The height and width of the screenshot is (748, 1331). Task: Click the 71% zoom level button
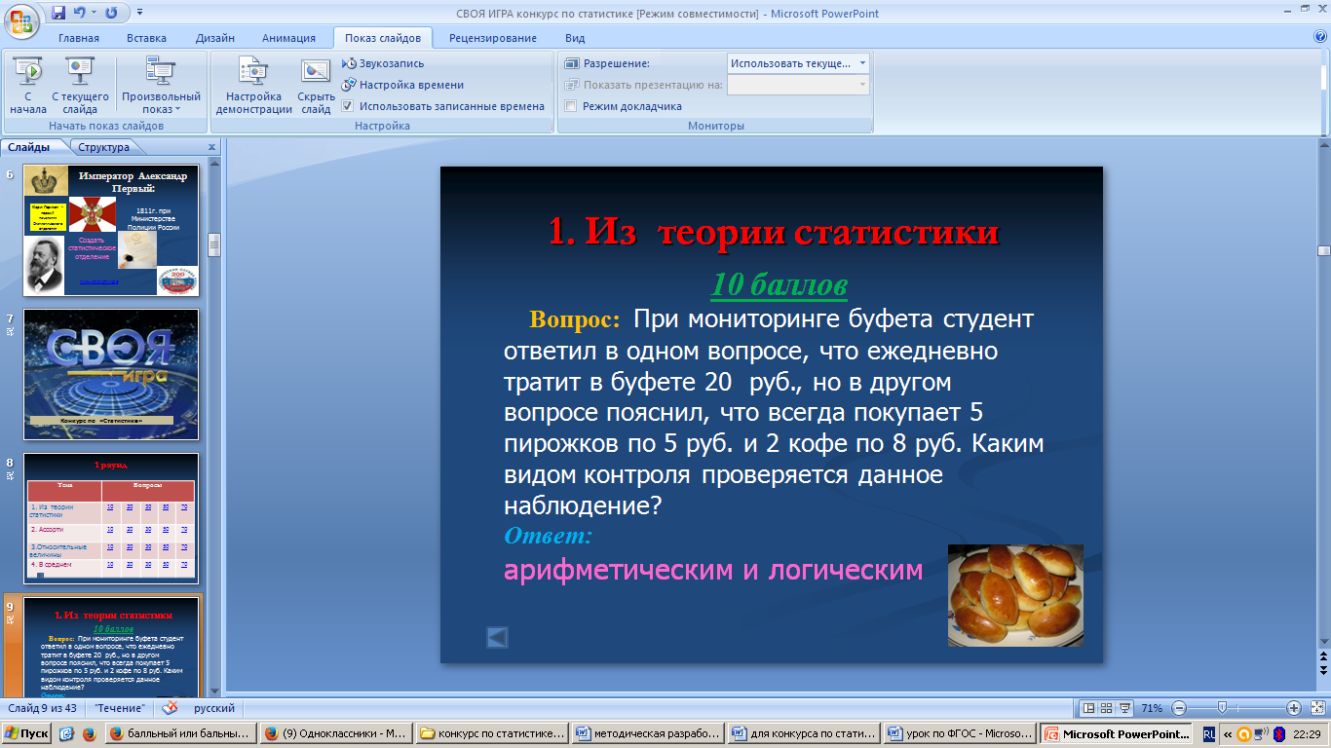click(x=1152, y=708)
